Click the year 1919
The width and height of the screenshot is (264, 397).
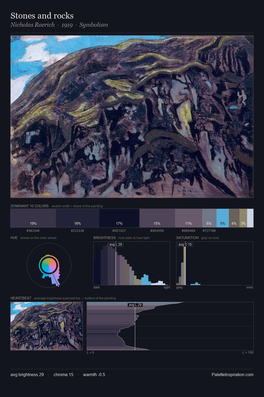tap(67, 25)
